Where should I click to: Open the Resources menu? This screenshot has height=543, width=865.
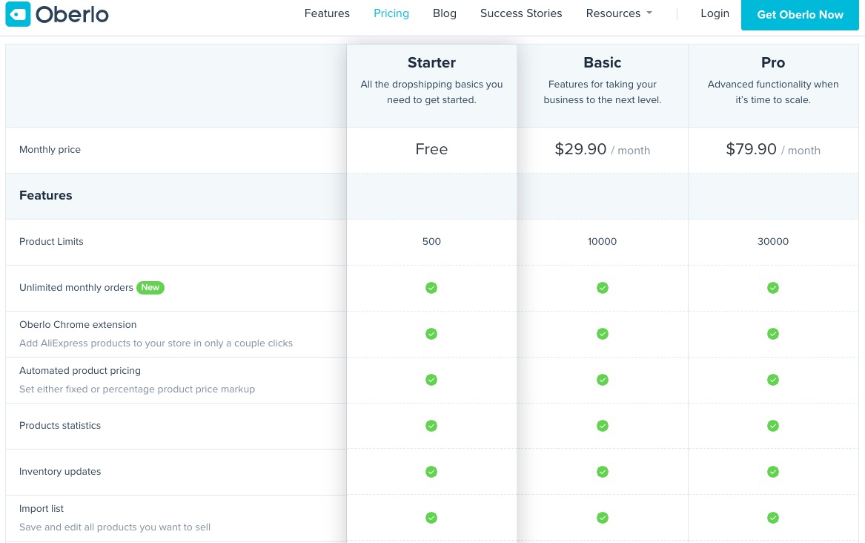point(619,13)
